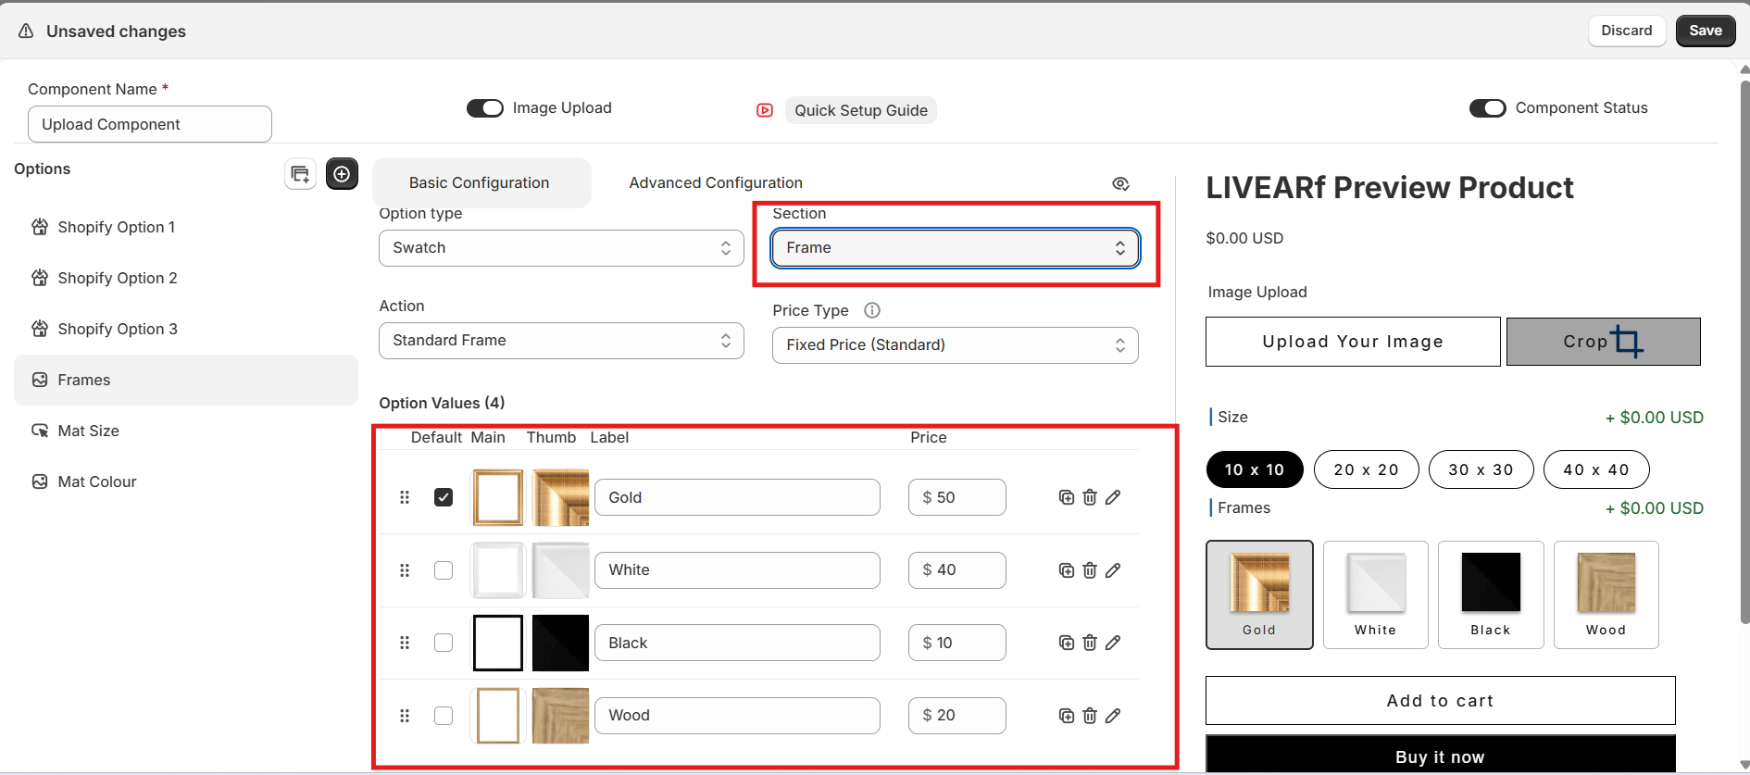Edit the Black option value
Viewport: 1750px width, 775px height.
click(x=1113, y=643)
